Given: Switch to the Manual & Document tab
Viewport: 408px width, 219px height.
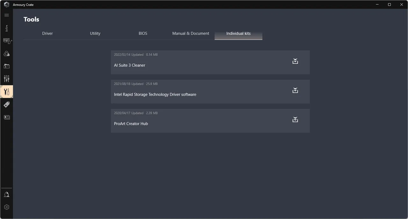Looking at the screenshot, I should coord(191,33).
